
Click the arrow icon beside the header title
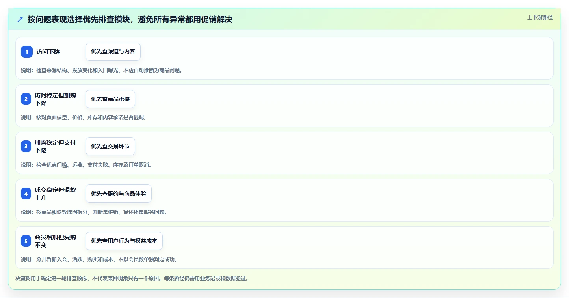click(20, 19)
